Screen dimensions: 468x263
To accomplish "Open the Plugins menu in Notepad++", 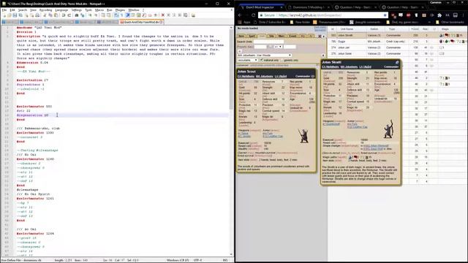I will coord(120,9).
